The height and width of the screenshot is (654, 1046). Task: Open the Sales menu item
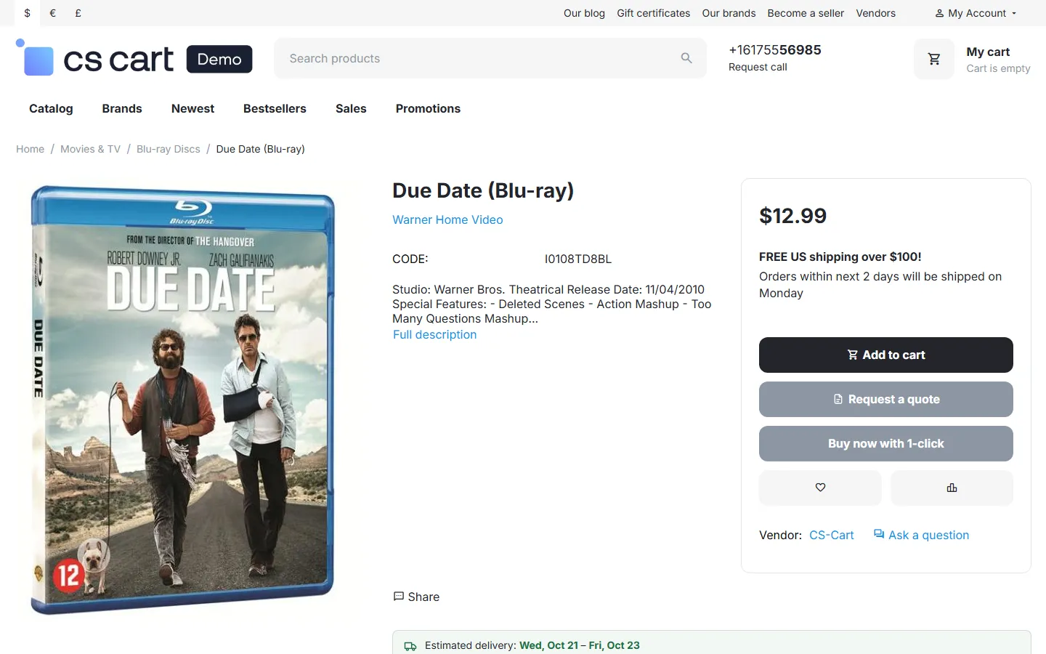[351, 108]
